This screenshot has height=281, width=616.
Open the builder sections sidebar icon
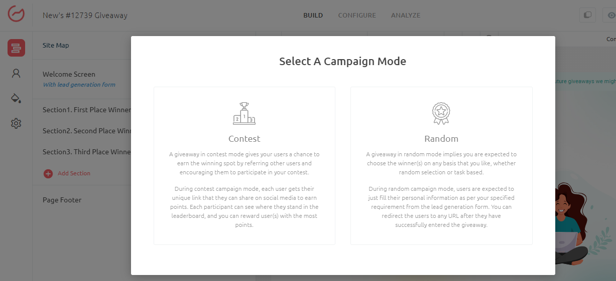[x=16, y=48]
